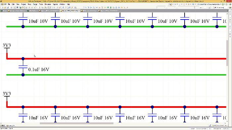Viewport: 232px width, 130px height.
Task: Click the Editor tab at bottom left
Action: click(x=3, y=126)
